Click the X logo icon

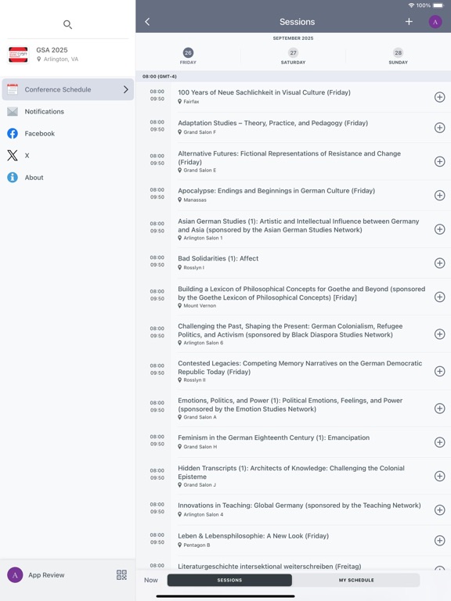point(13,155)
